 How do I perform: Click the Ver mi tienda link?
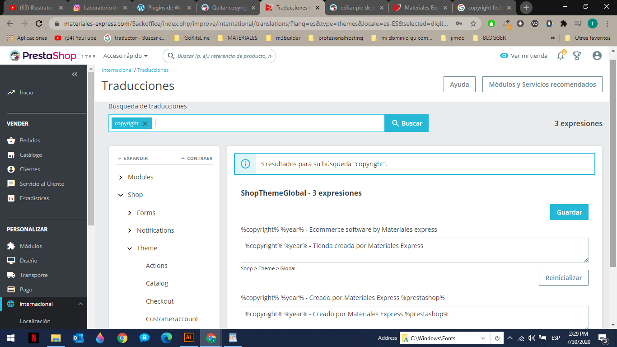[524, 56]
